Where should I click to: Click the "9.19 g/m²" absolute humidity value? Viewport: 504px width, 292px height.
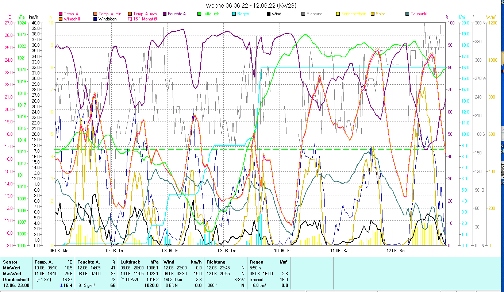click(x=88, y=285)
